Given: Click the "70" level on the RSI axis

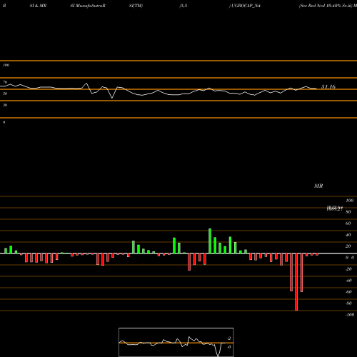Looking at the screenshot, I should coord(5,82).
